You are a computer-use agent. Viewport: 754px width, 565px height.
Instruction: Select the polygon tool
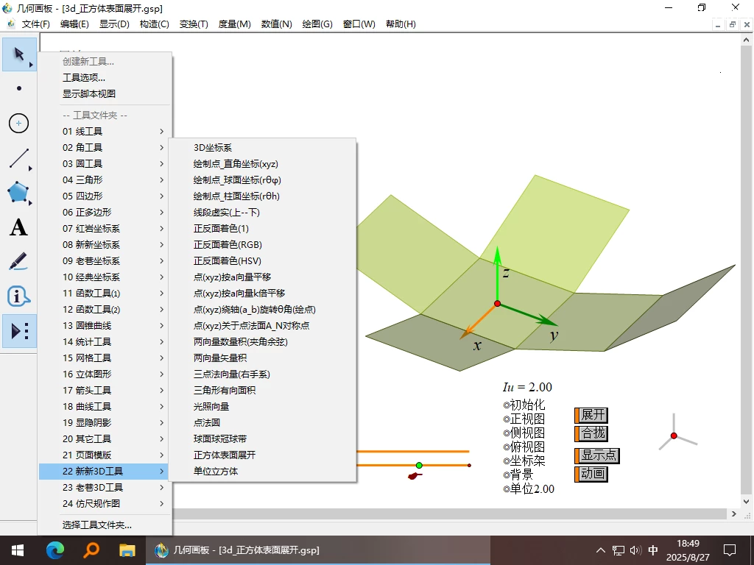tap(18, 193)
